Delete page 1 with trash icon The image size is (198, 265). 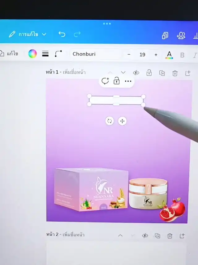(175, 73)
